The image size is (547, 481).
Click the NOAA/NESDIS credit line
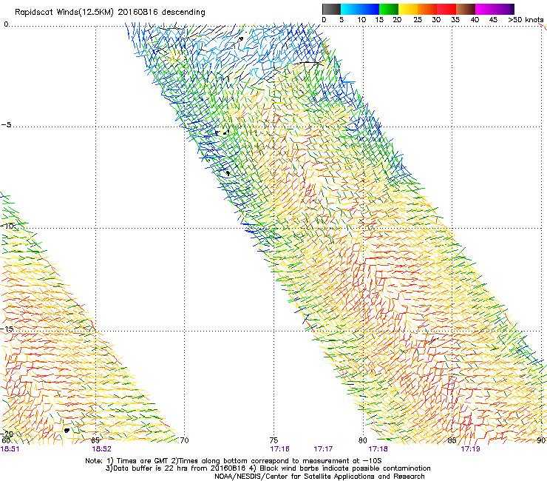(319, 477)
